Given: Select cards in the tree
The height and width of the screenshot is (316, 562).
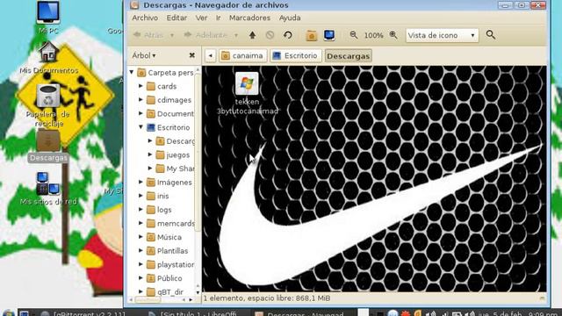Looking at the screenshot, I should click(x=162, y=86).
